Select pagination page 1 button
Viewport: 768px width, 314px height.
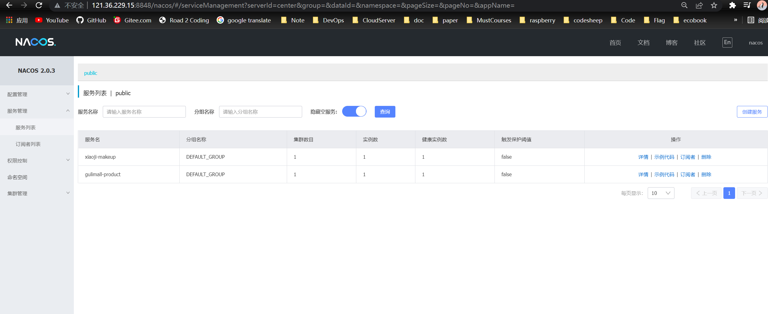click(729, 193)
